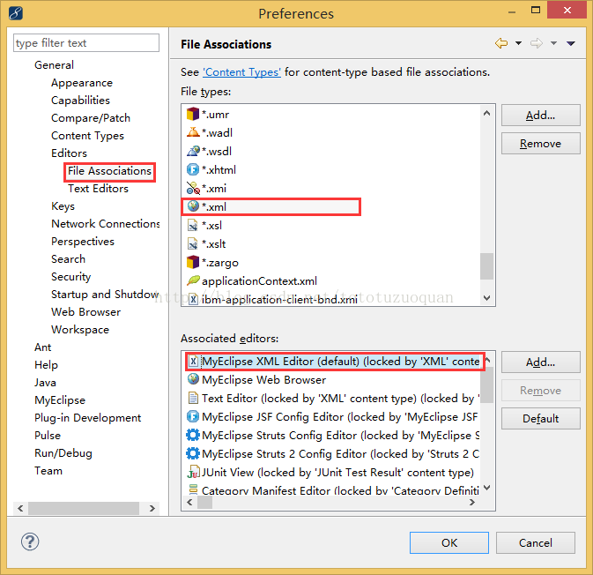Click the *.xmi file type icon
The height and width of the screenshot is (575, 593).
click(x=193, y=188)
